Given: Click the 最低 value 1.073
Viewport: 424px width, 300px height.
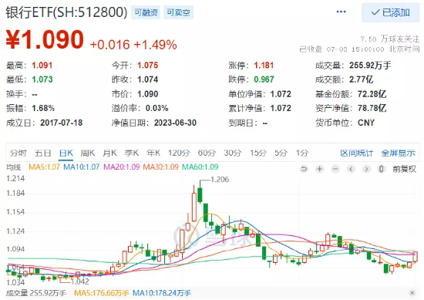Looking at the screenshot, I should pyautogui.click(x=42, y=79).
